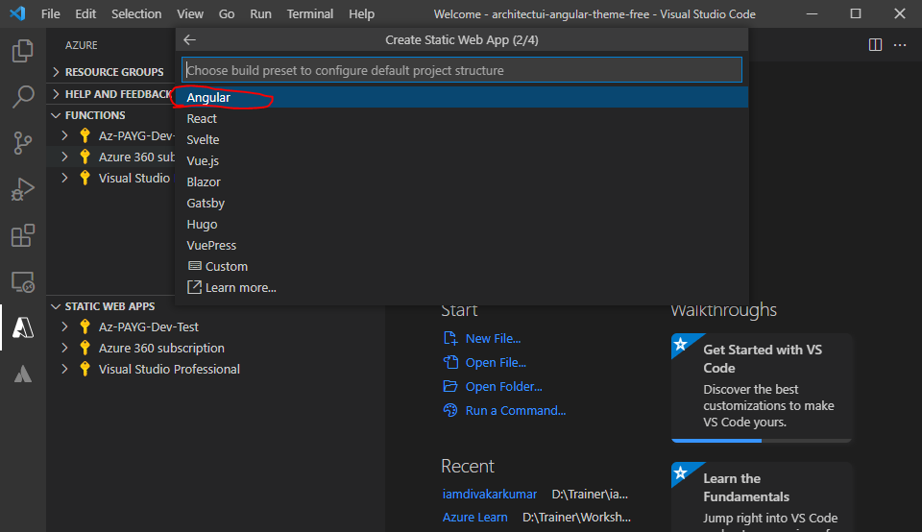Choose the React build preset
This screenshot has width=922, height=532.
(462, 118)
